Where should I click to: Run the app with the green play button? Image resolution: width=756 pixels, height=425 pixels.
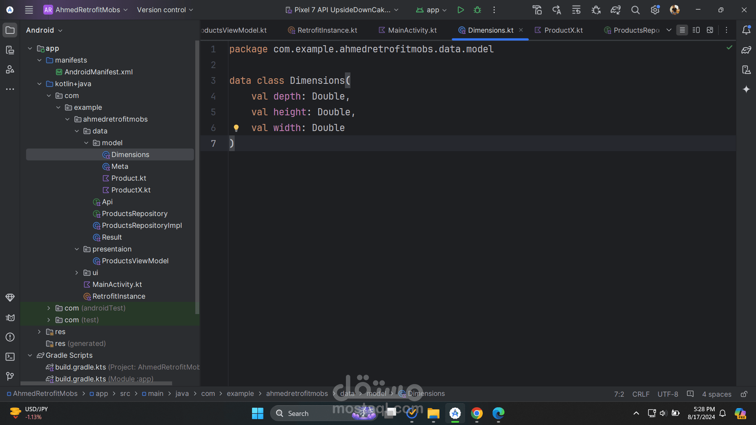coord(460,10)
